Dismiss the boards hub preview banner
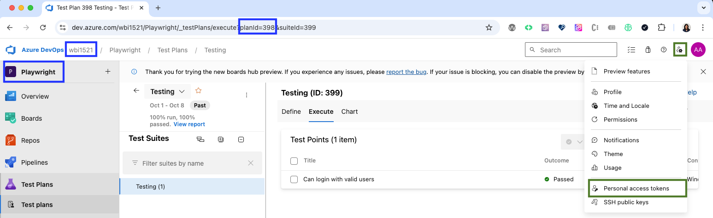 703,72
